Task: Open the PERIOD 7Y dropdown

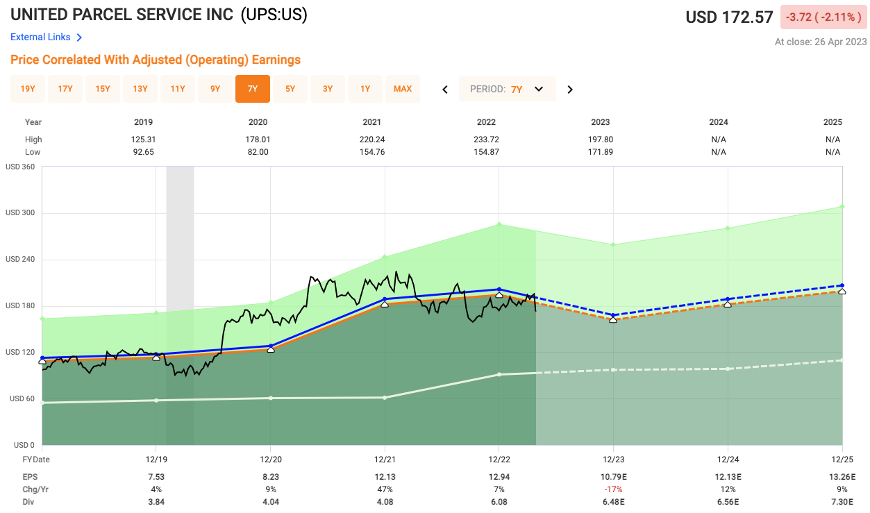Action: pyautogui.click(x=507, y=89)
